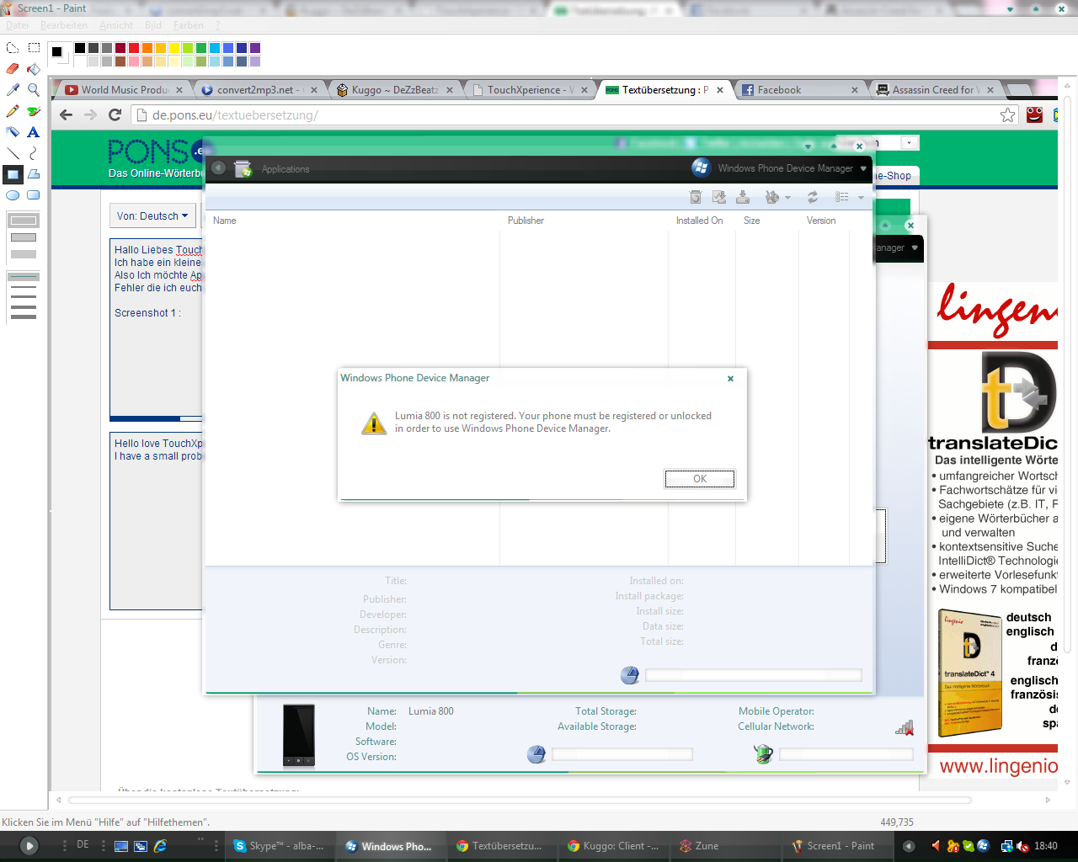The height and width of the screenshot is (862, 1078).
Task: Sort by the Installed On column header
Action: 699,221
